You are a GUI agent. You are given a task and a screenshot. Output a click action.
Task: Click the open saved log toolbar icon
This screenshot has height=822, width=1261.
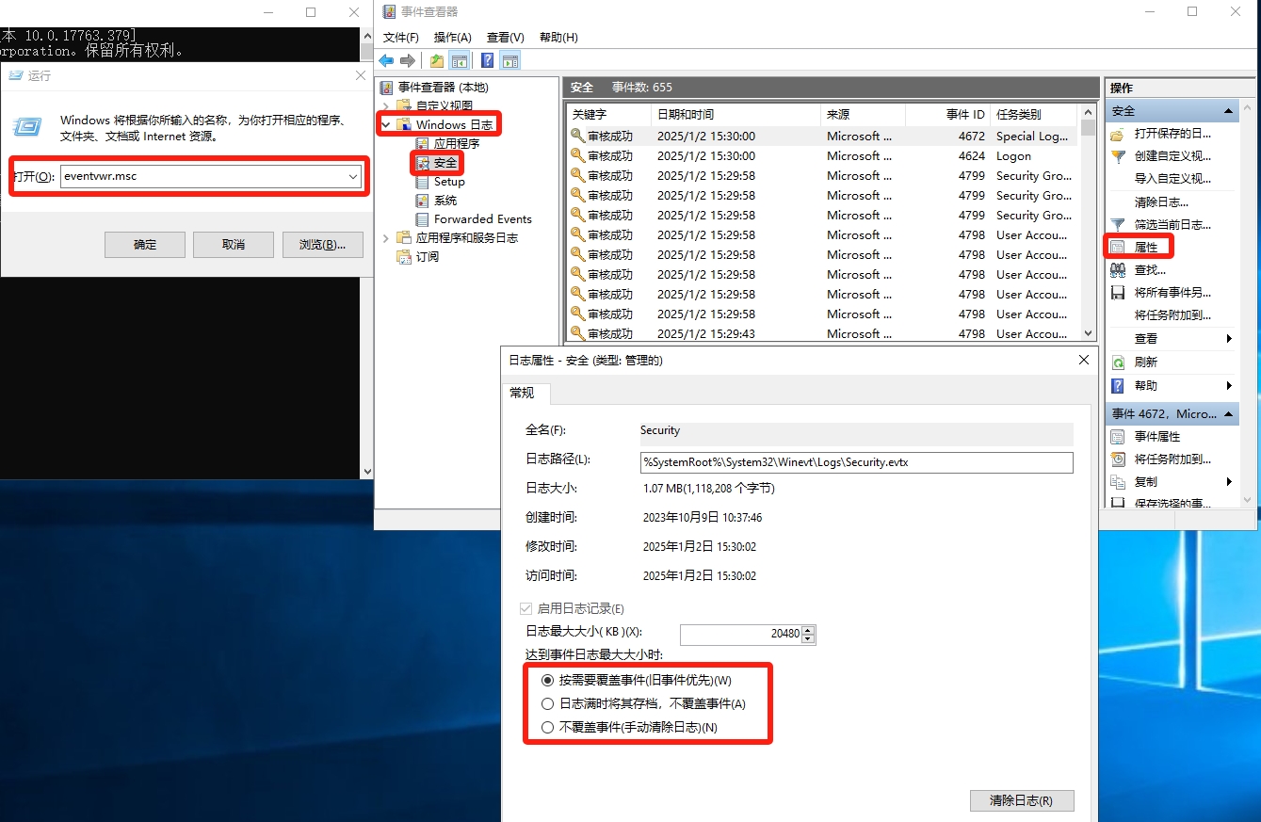435,60
